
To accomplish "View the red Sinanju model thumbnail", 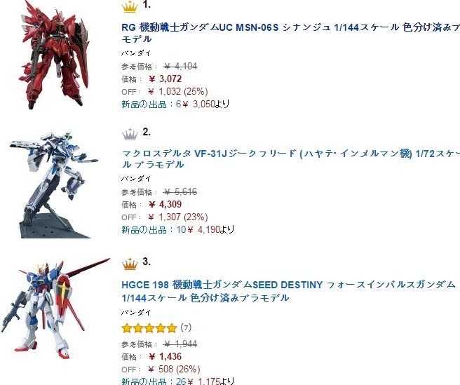I will (54, 55).
